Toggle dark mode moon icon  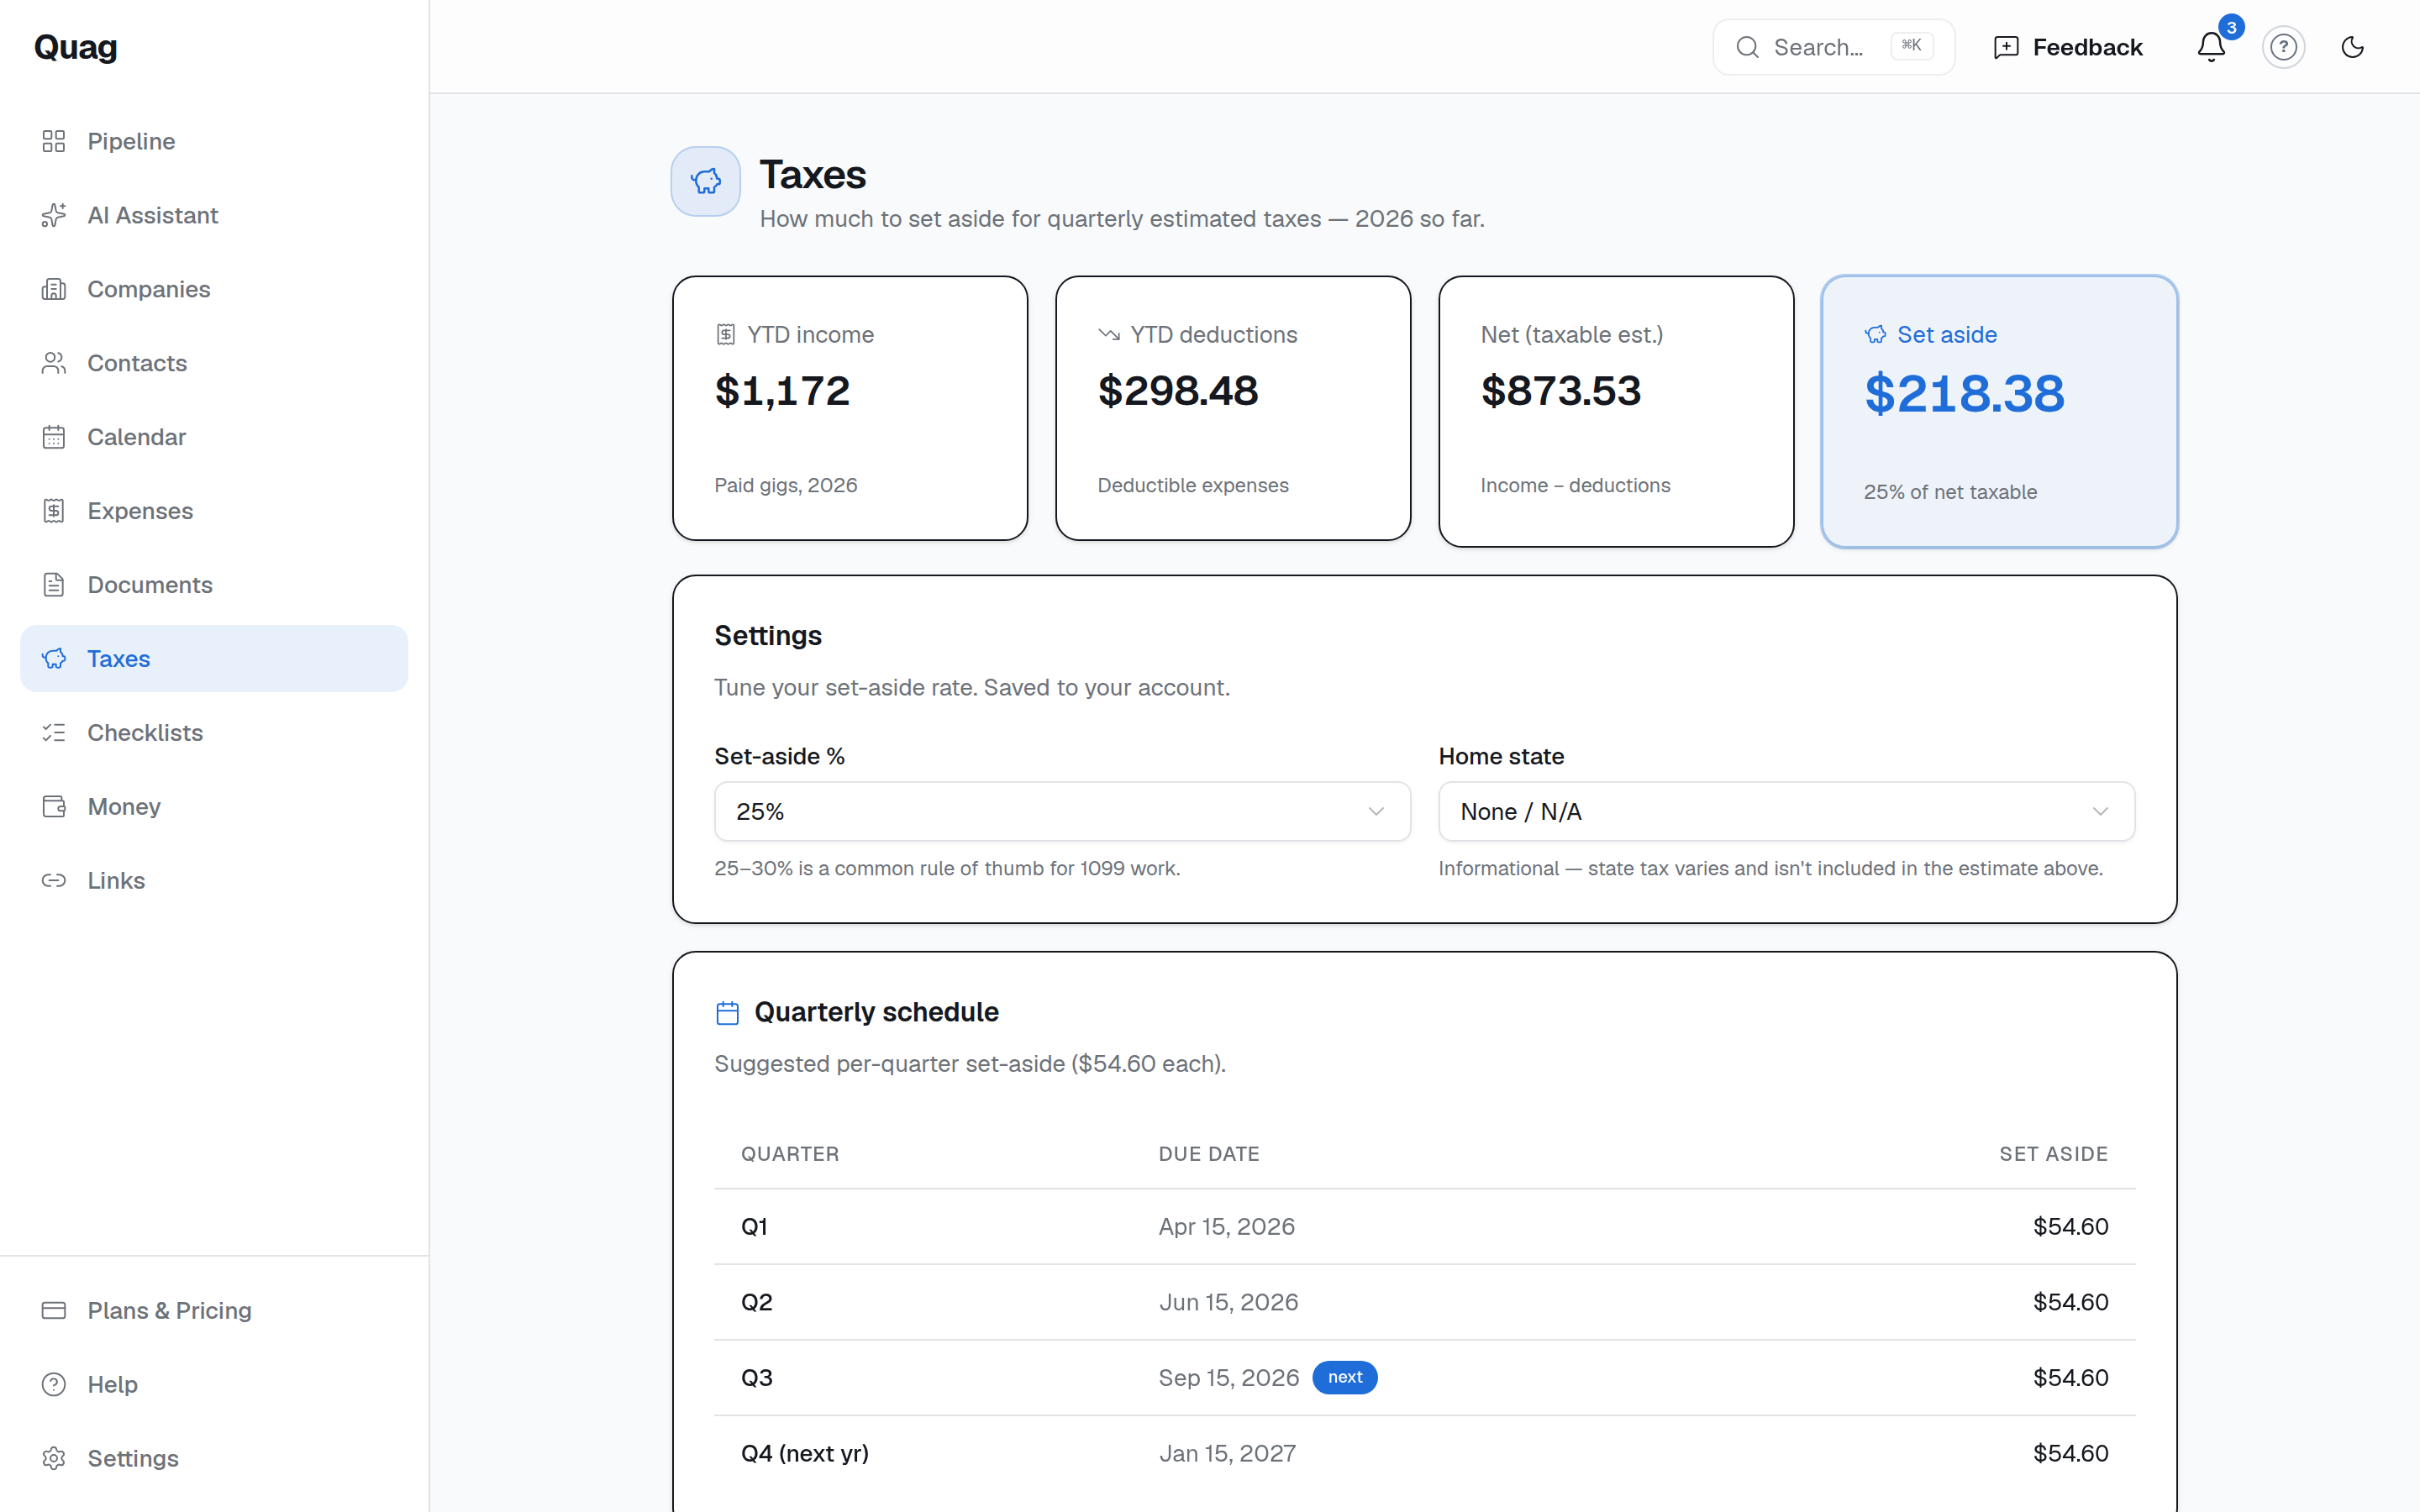[x=2353, y=47]
